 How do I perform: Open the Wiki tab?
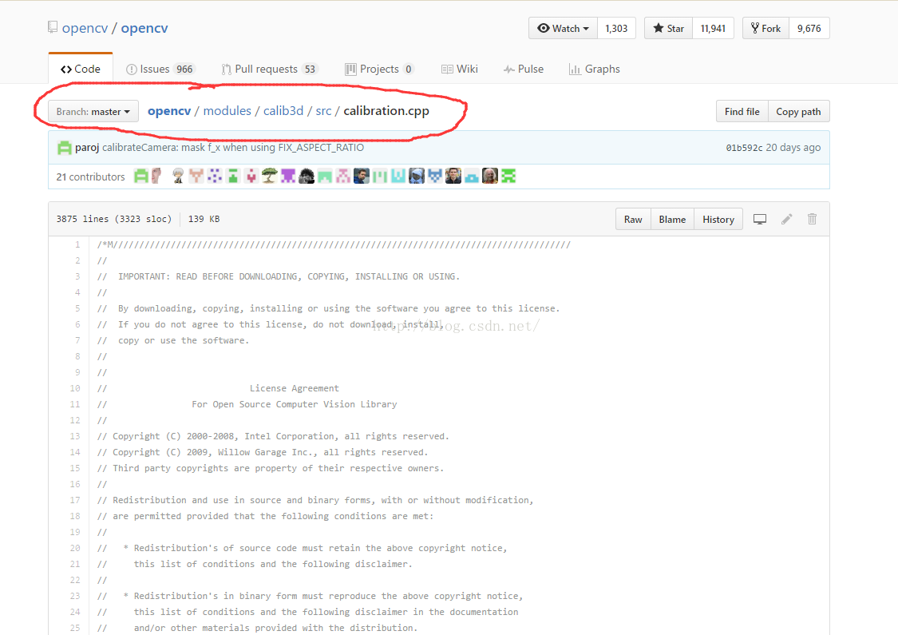[459, 69]
